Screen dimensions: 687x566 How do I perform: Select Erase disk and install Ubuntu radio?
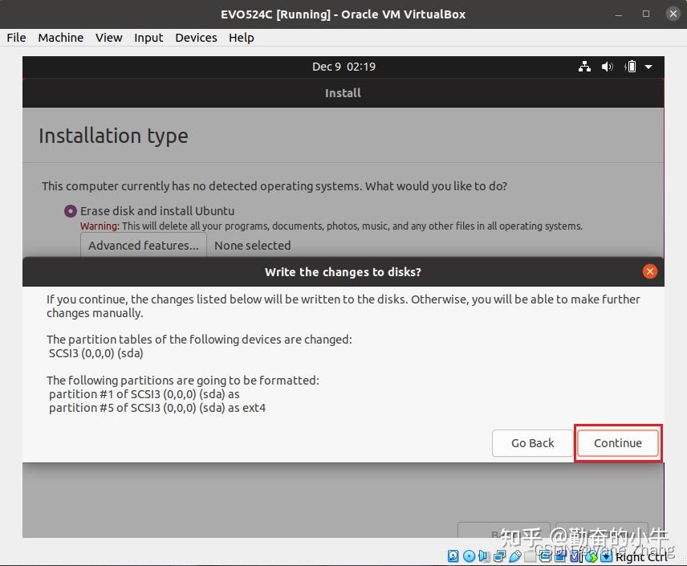[70, 211]
